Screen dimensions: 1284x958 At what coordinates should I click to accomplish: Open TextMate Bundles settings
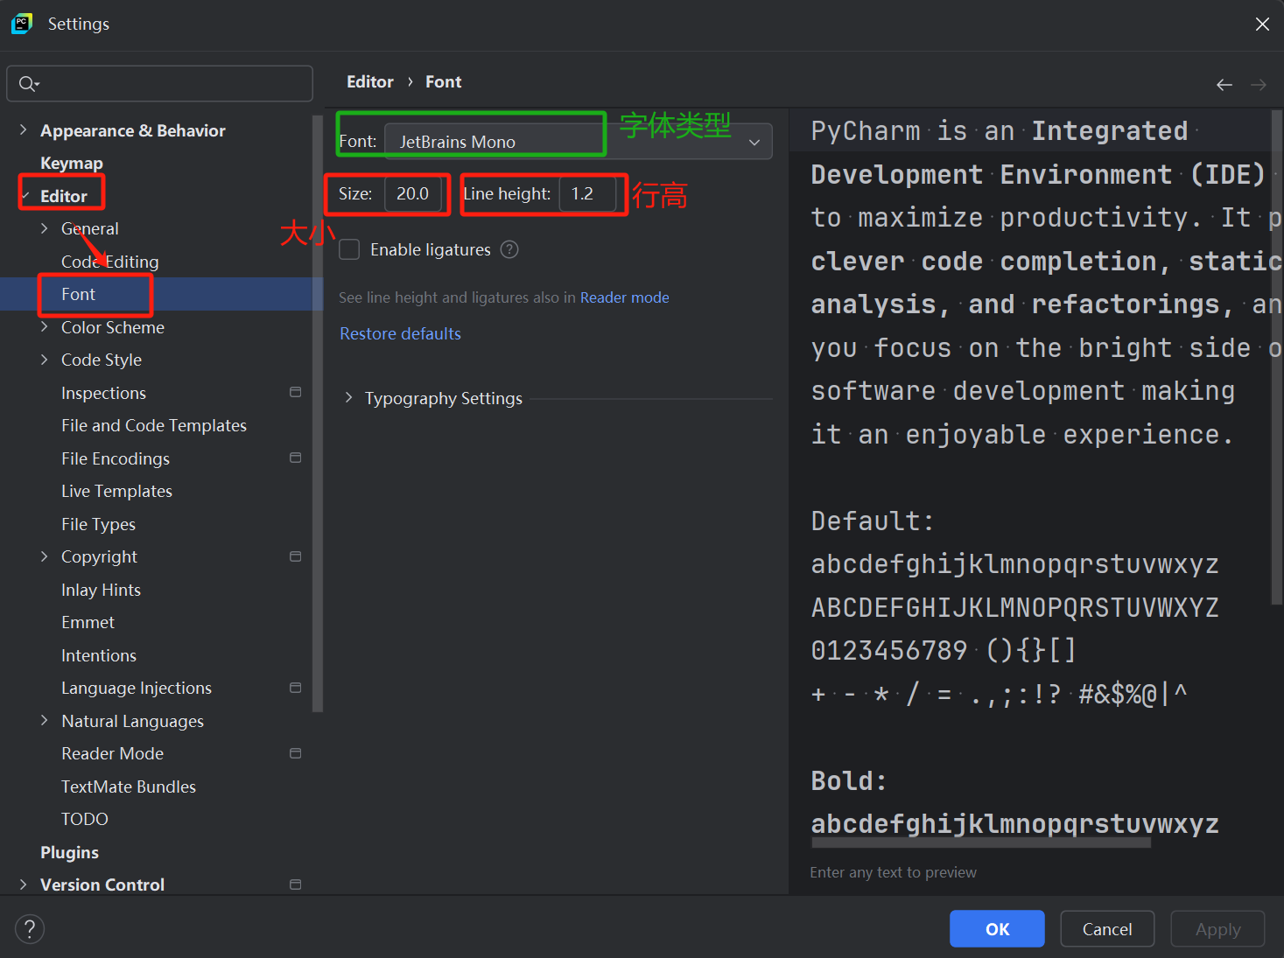(x=129, y=787)
